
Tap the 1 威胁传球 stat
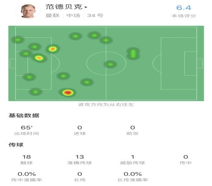132,159
